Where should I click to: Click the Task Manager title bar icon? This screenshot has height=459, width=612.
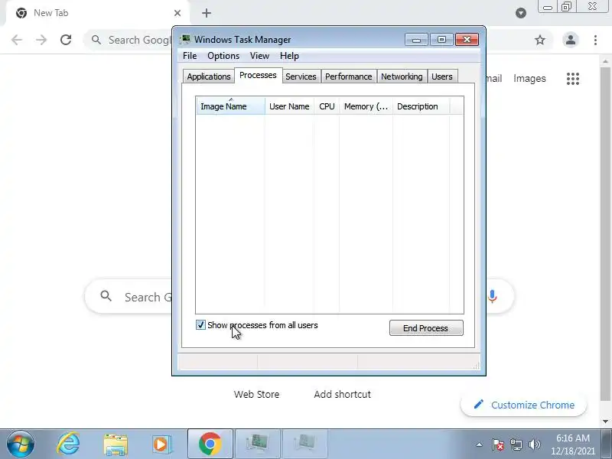[x=185, y=39]
